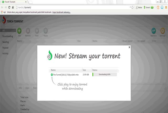This screenshot has width=168, height=113.
Task: Click the Impor bookmark sekarang link
Action: (x=61, y=12)
